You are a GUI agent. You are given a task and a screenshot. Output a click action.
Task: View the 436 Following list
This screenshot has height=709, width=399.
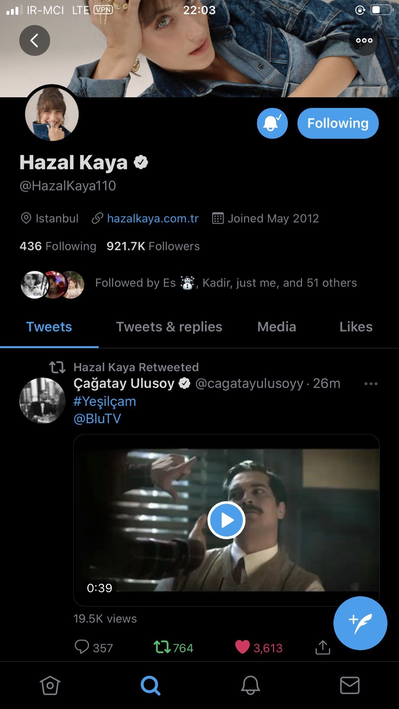click(58, 246)
